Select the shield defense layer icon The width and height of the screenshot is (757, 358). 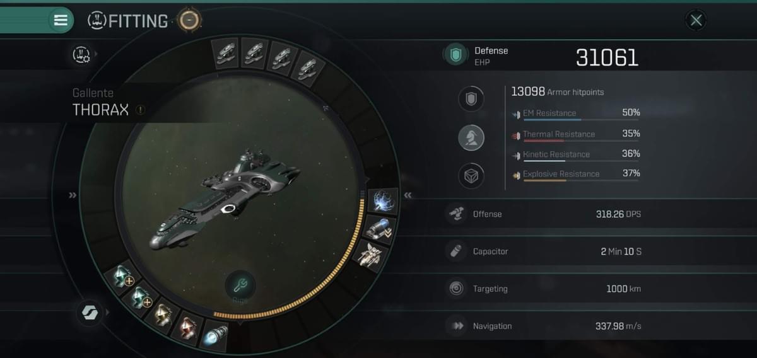(x=471, y=99)
